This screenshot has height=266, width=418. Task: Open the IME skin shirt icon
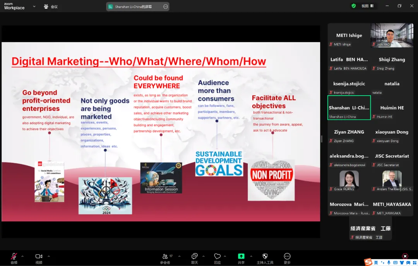coord(402,263)
